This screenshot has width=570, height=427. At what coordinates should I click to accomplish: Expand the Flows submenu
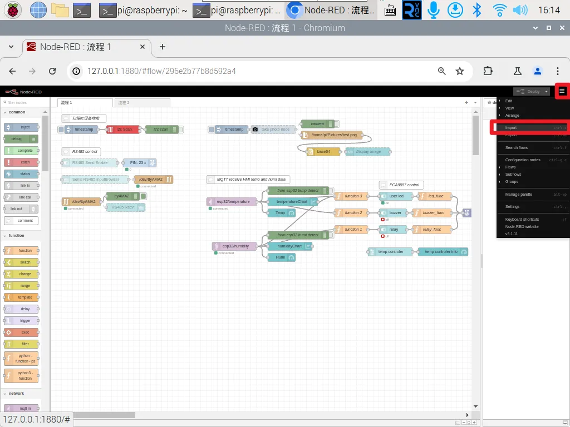tap(510, 167)
